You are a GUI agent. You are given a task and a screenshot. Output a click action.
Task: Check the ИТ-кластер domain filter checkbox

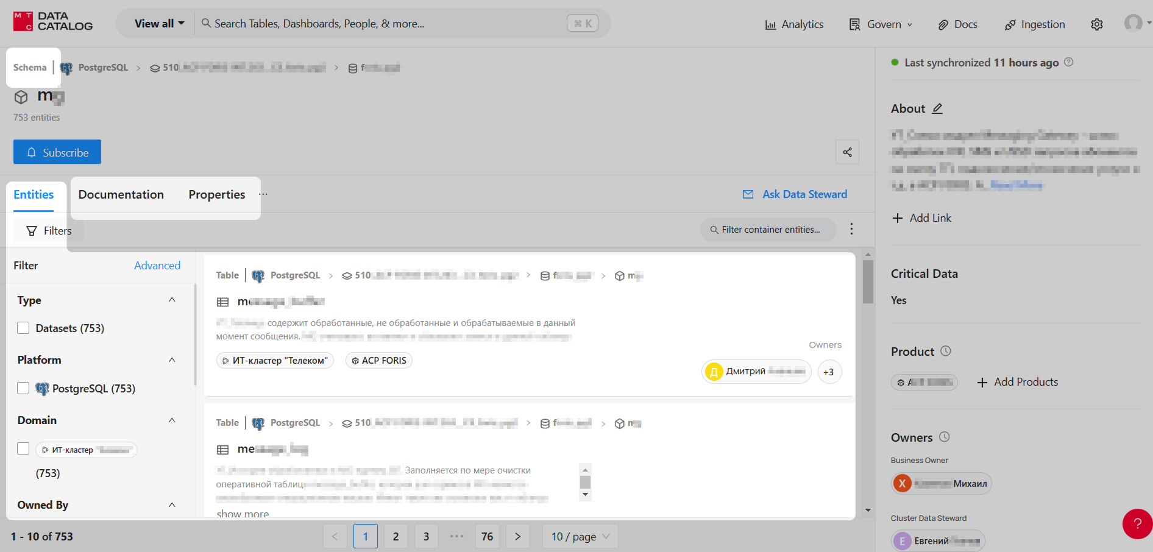tap(23, 448)
